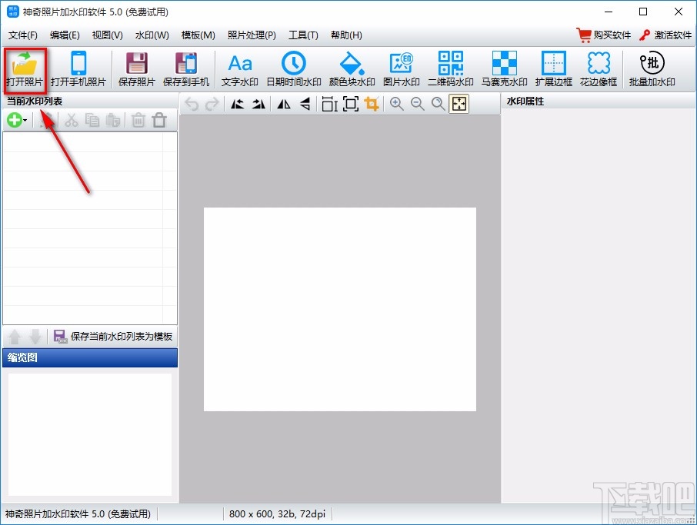Click 保存当前水印列表为模板 button

[113, 337]
